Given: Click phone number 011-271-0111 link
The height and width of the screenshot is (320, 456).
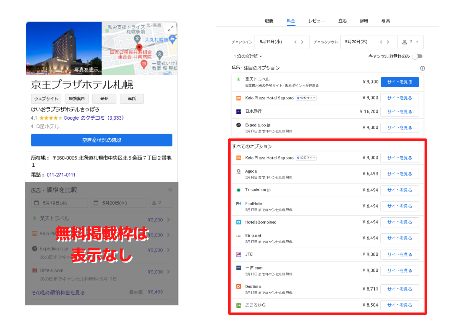Looking at the screenshot, I should tap(61, 175).
